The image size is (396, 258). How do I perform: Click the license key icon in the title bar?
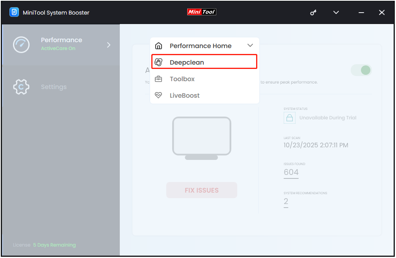pyautogui.click(x=313, y=12)
